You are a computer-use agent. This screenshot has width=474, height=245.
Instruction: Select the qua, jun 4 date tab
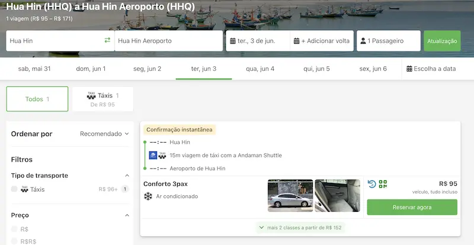click(x=260, y=69)
